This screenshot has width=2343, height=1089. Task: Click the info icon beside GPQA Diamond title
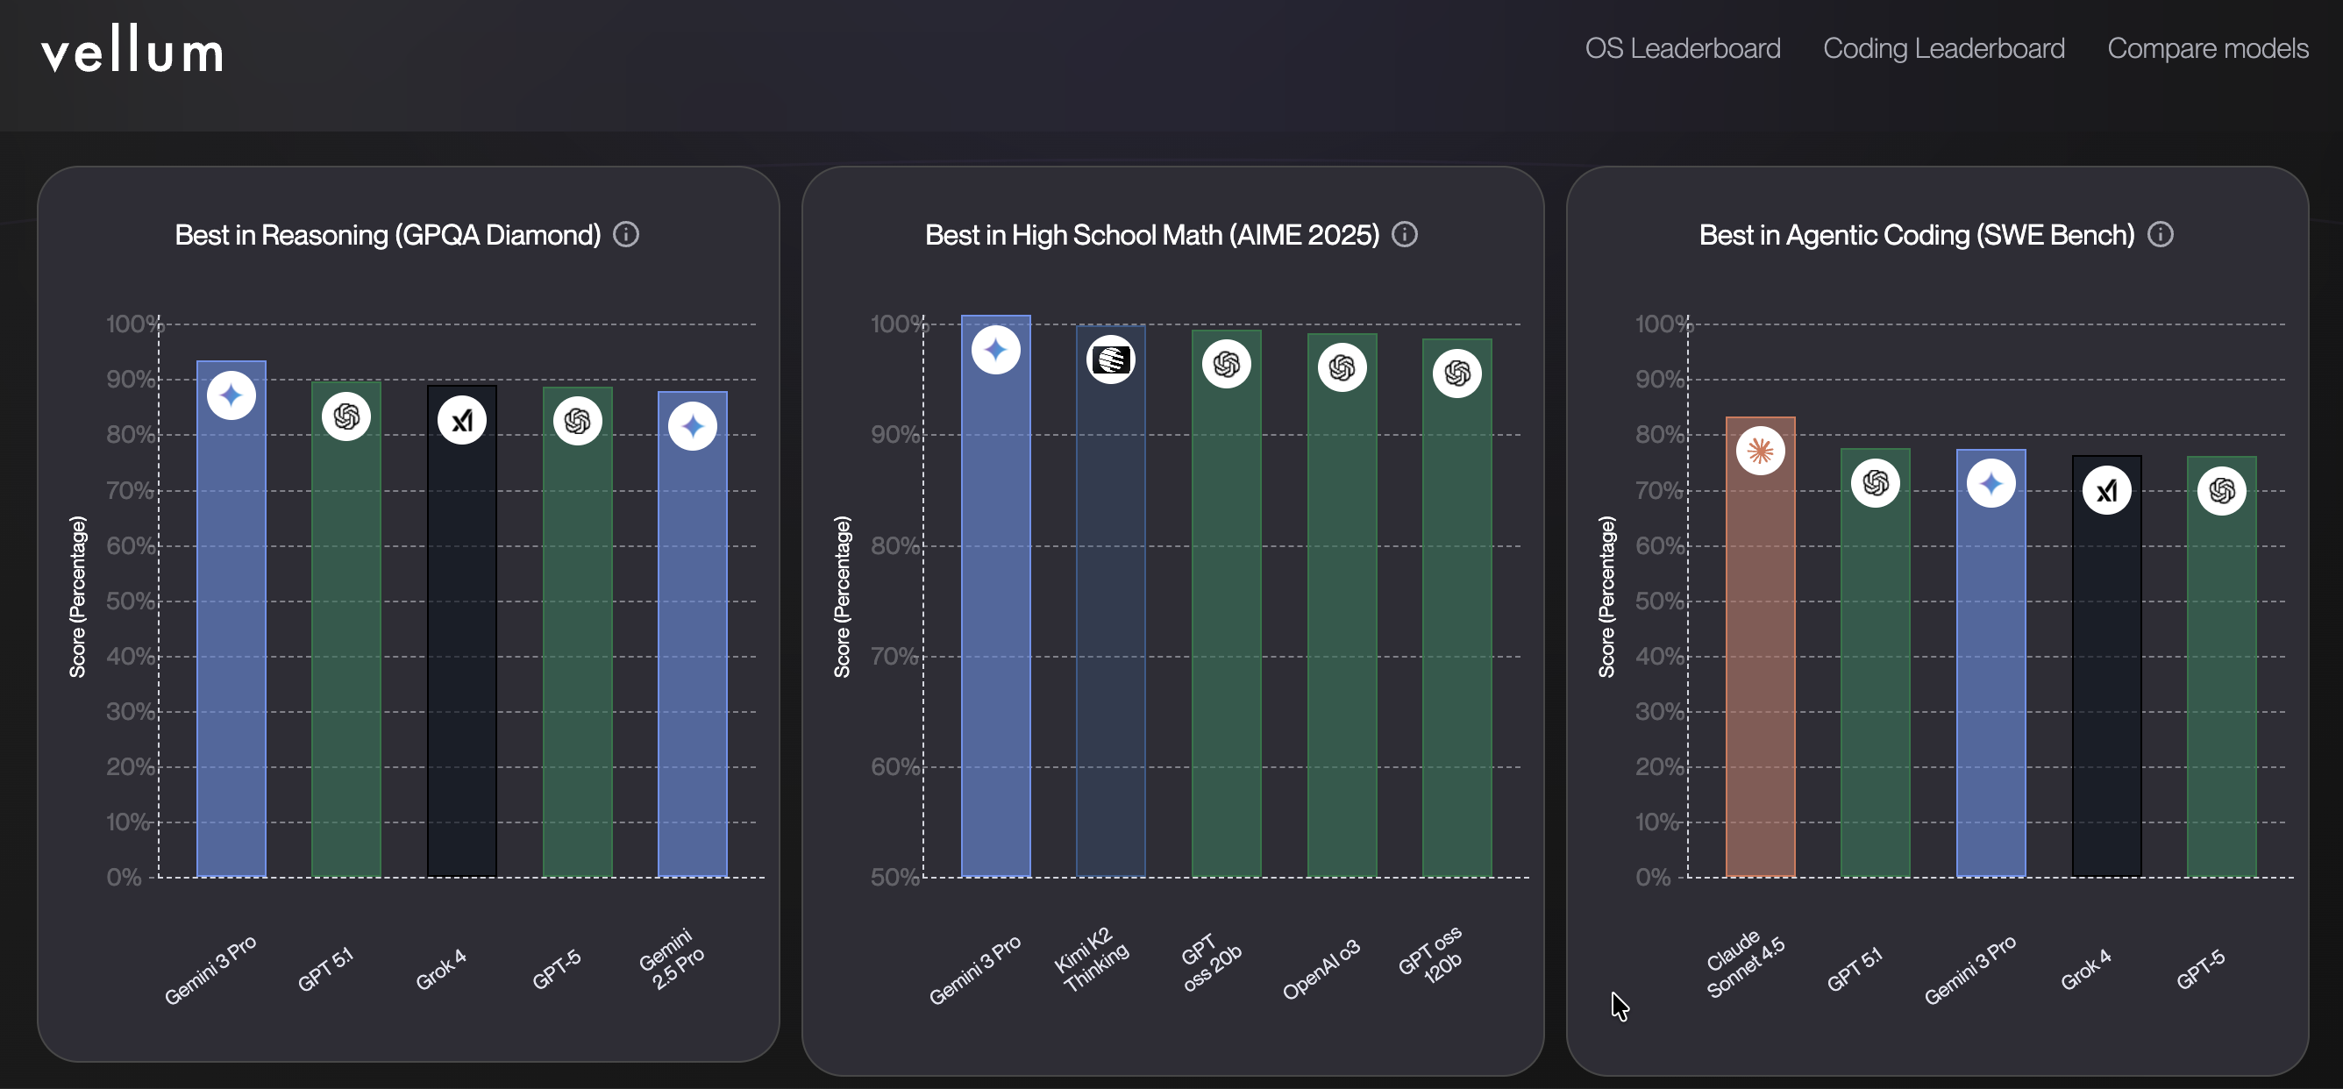tap(626, 235)
